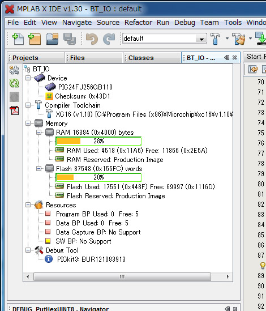This screenshot has height=311, width=266.
Task: Collapse the Resources tree node
Action: 28,205
